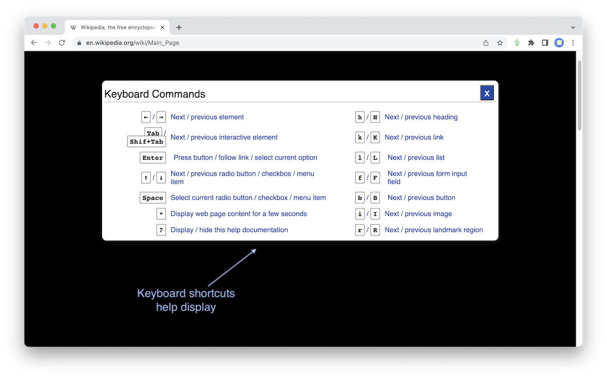Click the uppercase K key cap
607x379 pixels.
click(375, 137)
